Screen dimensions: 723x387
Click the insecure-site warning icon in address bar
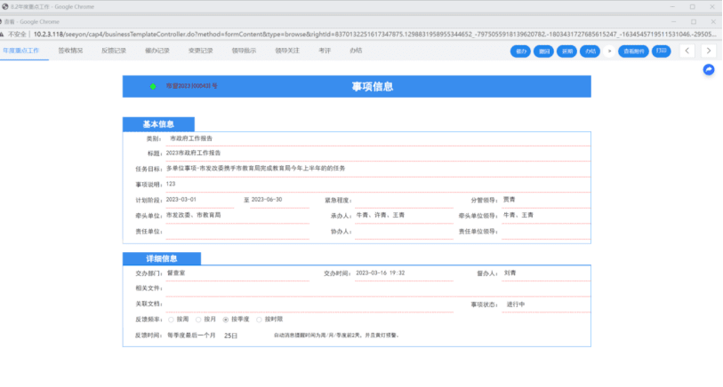(x=3, y=35)
